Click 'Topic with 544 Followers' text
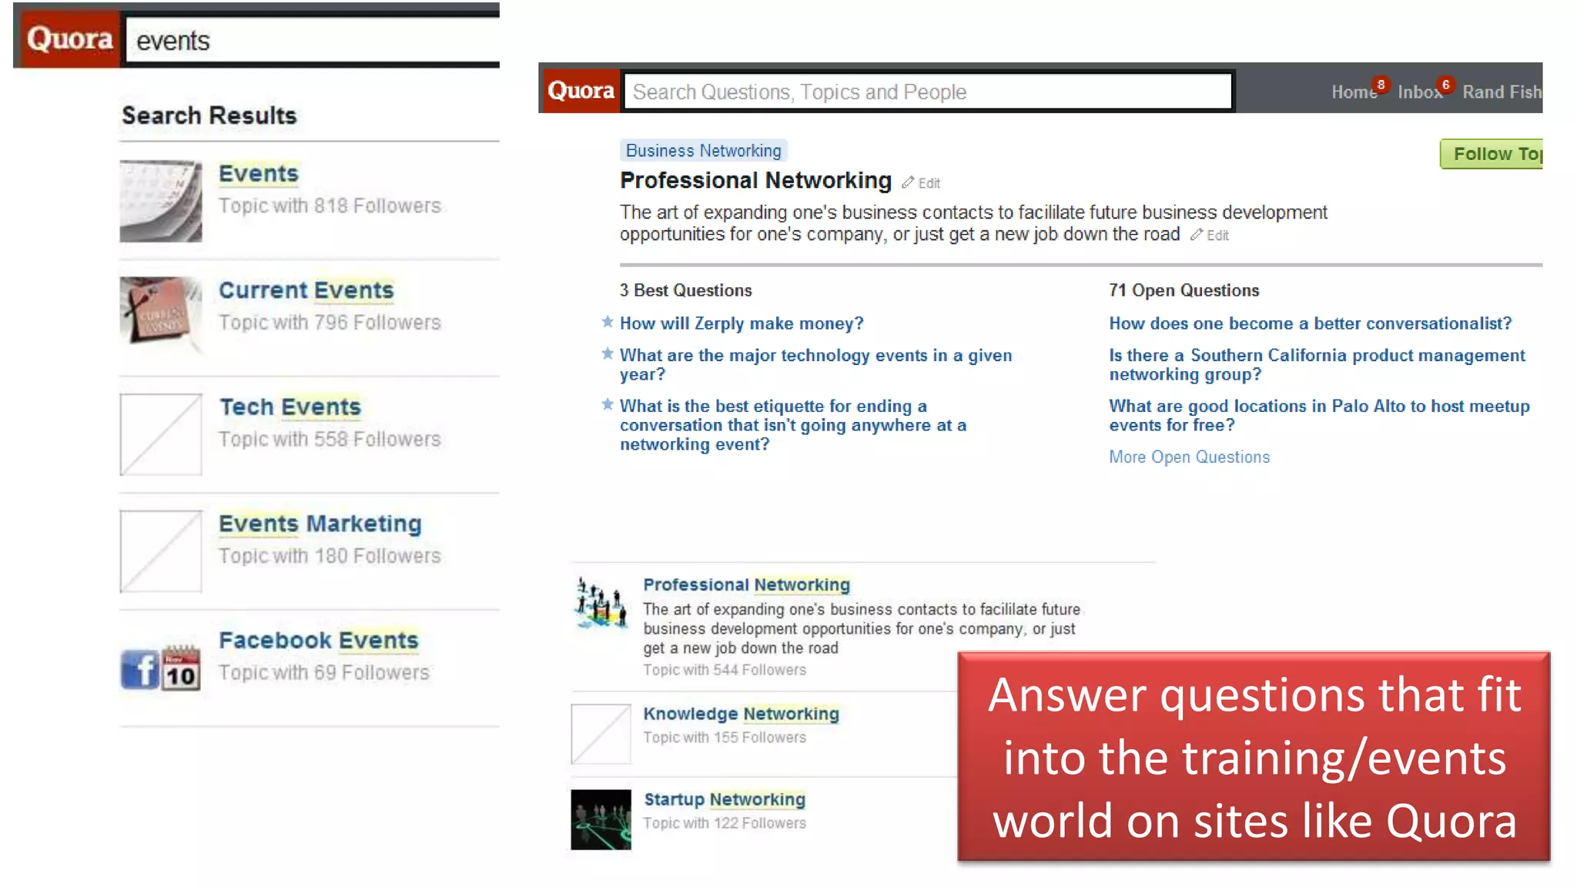Image resolution: width=1577 pixels, height=887 pixels. click(x=725, y=670)
